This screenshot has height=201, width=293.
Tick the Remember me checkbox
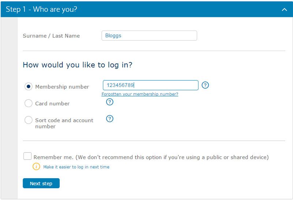click(27, 156)
